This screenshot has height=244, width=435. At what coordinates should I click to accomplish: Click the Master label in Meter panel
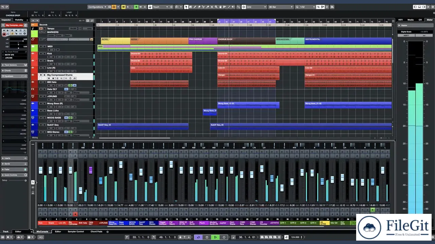tap(404, 25)
